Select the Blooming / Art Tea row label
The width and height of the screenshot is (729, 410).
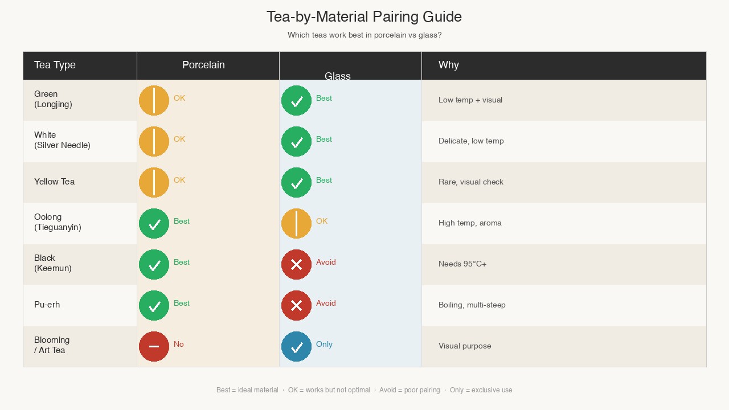coord(52,345)
